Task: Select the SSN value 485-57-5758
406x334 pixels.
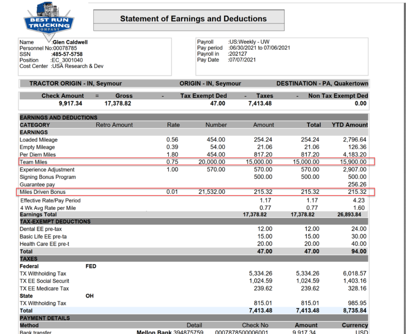Action: [67, 54]
